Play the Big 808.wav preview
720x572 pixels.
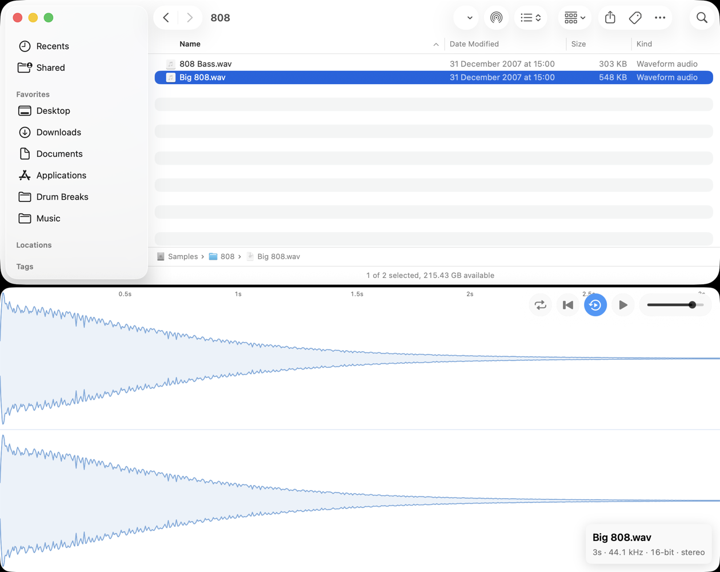point(623,305)
